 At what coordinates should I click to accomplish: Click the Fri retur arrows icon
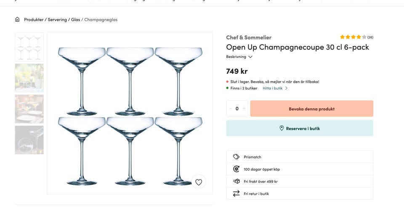pyautogui.click(x=236, y=194)
